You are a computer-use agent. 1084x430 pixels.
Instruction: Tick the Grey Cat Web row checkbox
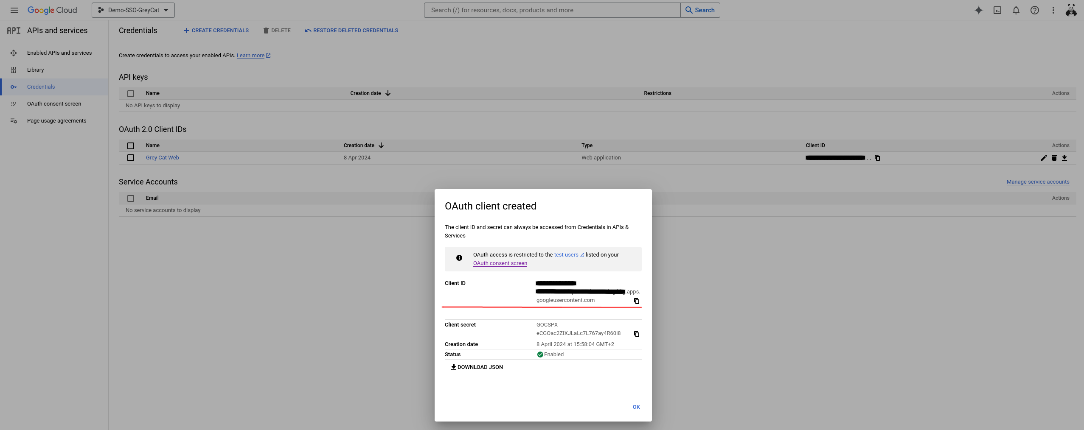(x=131, y=158)
